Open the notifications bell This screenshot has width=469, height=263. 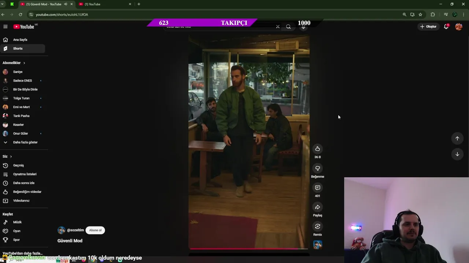446,26
